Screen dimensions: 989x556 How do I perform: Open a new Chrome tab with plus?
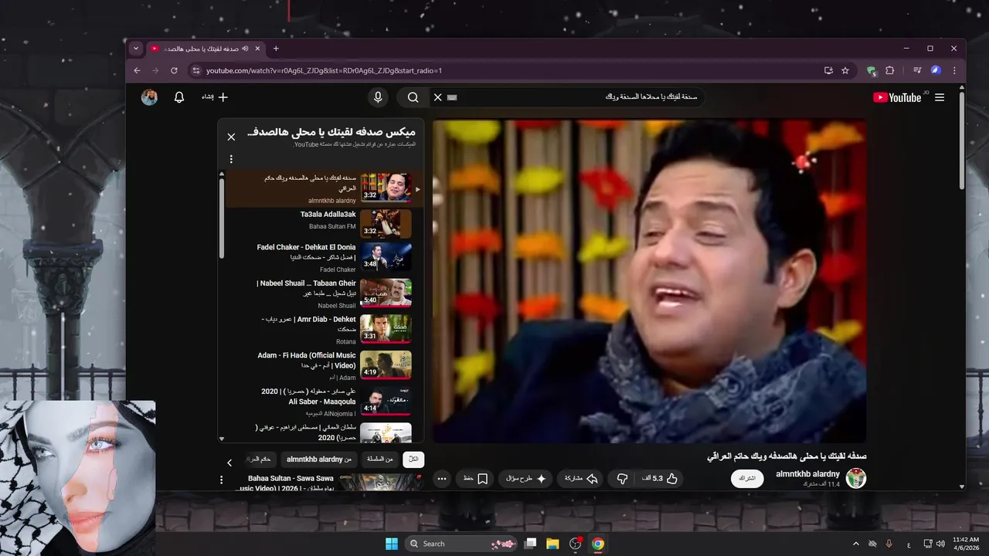tap(276, 49)
